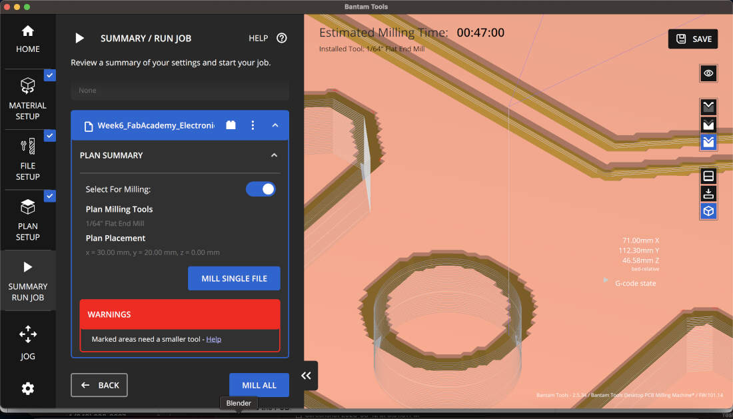
Task: Click the 112.30mm Y readout
Action: 638,250
